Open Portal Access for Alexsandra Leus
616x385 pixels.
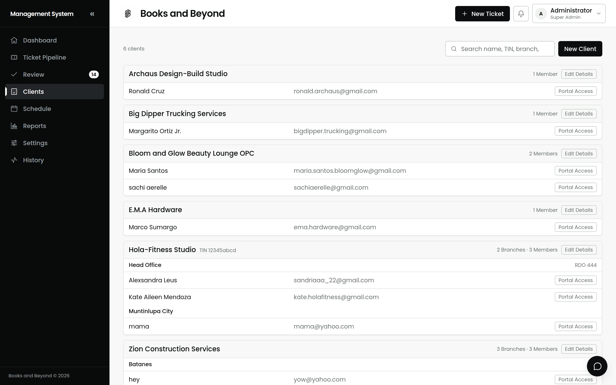(576, 280)
